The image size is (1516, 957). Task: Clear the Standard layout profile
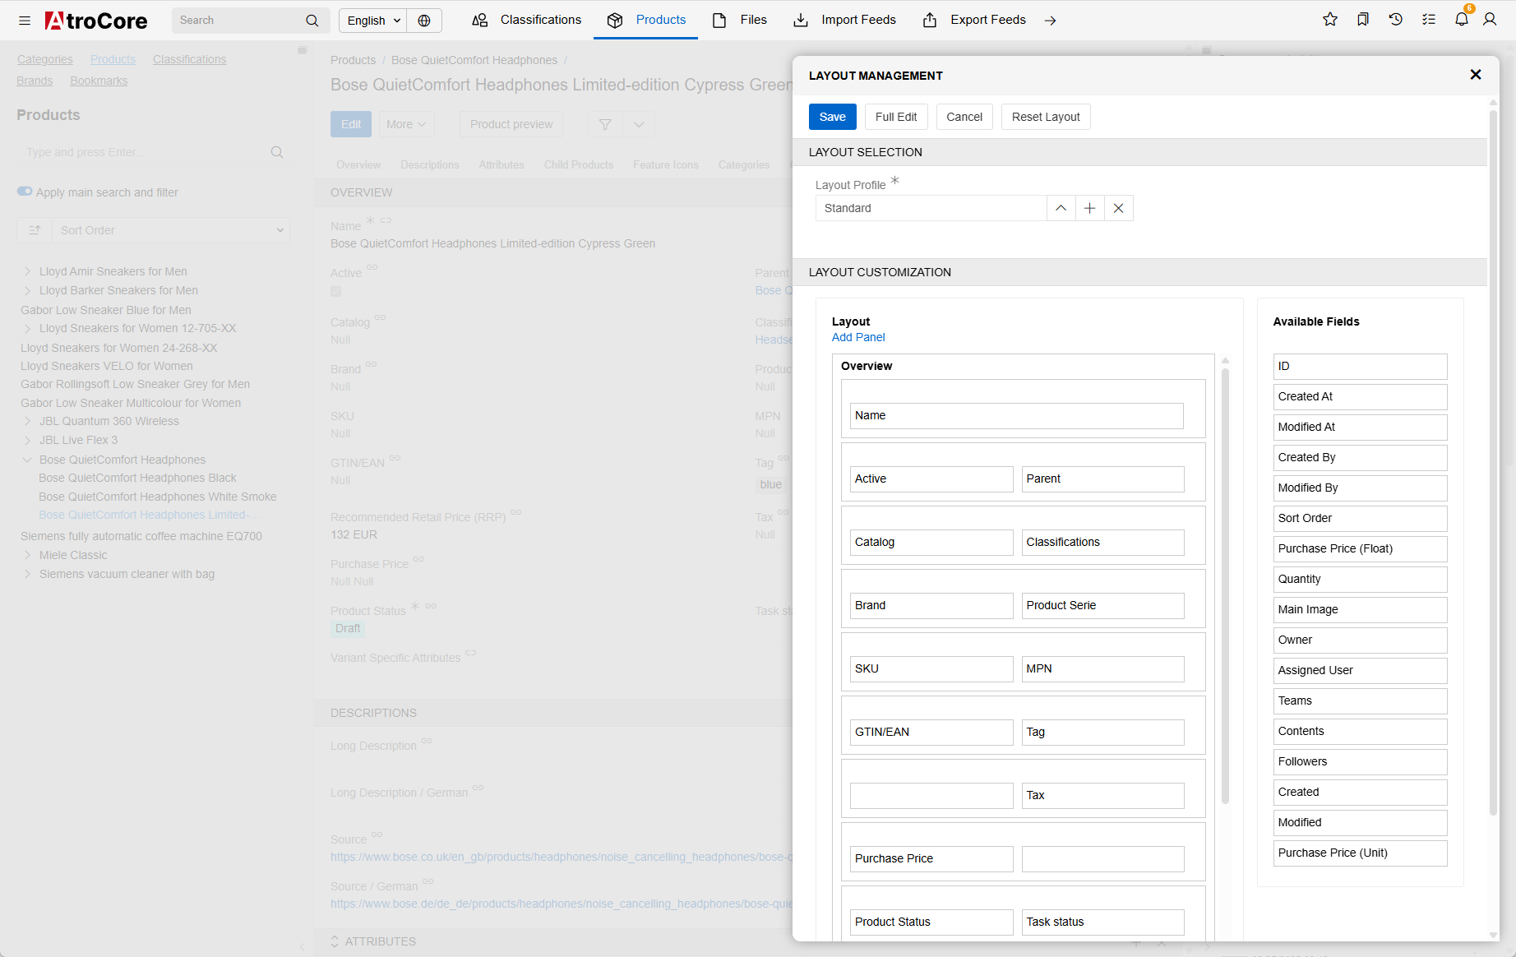click(x=1119, y=209)
